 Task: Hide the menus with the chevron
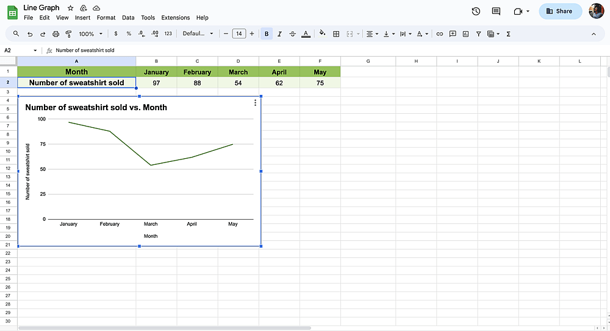pos(594,34)
